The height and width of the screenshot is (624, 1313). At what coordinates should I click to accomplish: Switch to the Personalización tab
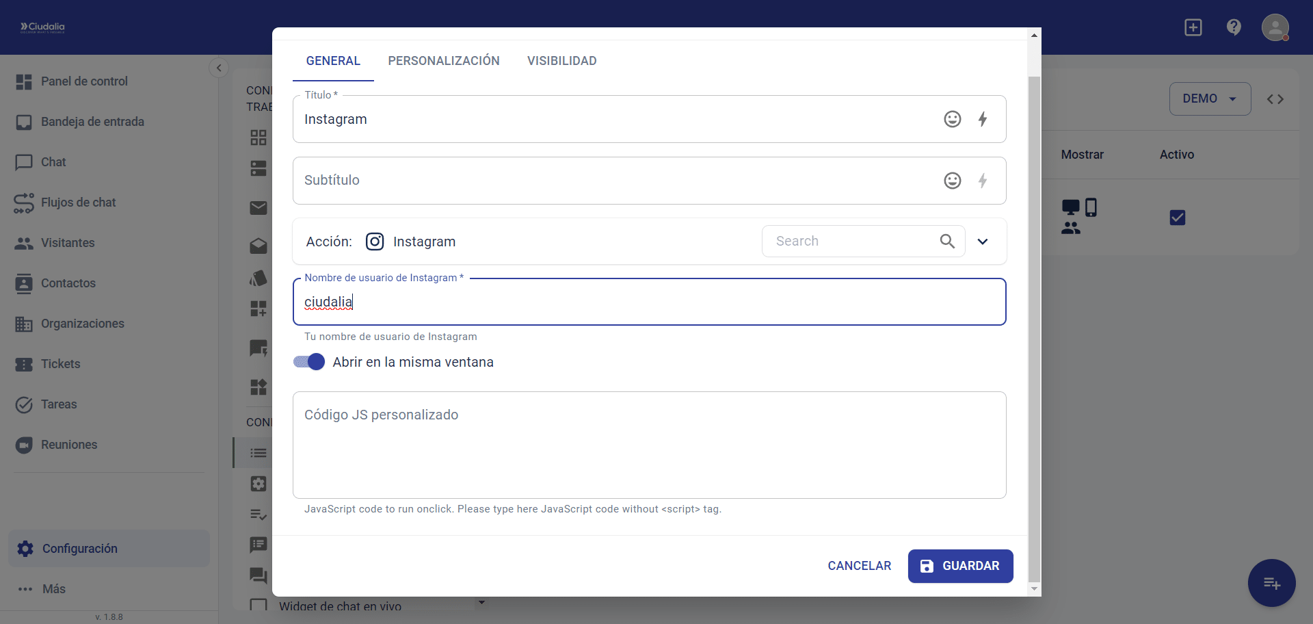pos(443,61)
